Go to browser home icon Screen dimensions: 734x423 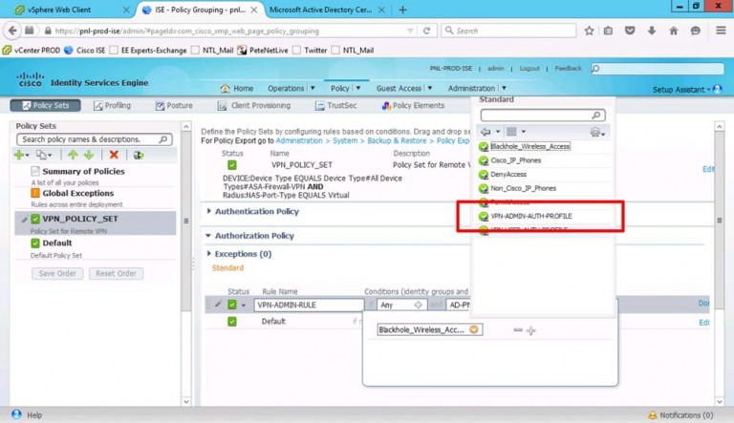674,31
